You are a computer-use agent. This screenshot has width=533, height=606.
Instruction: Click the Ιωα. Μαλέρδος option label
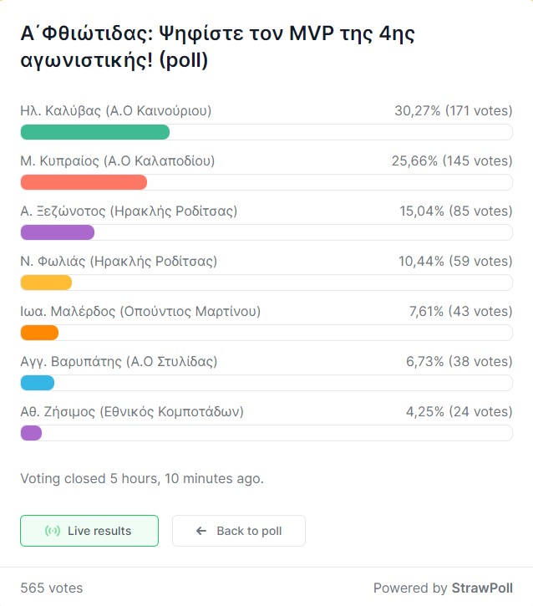pyautogui.click(x=140, y=311)
